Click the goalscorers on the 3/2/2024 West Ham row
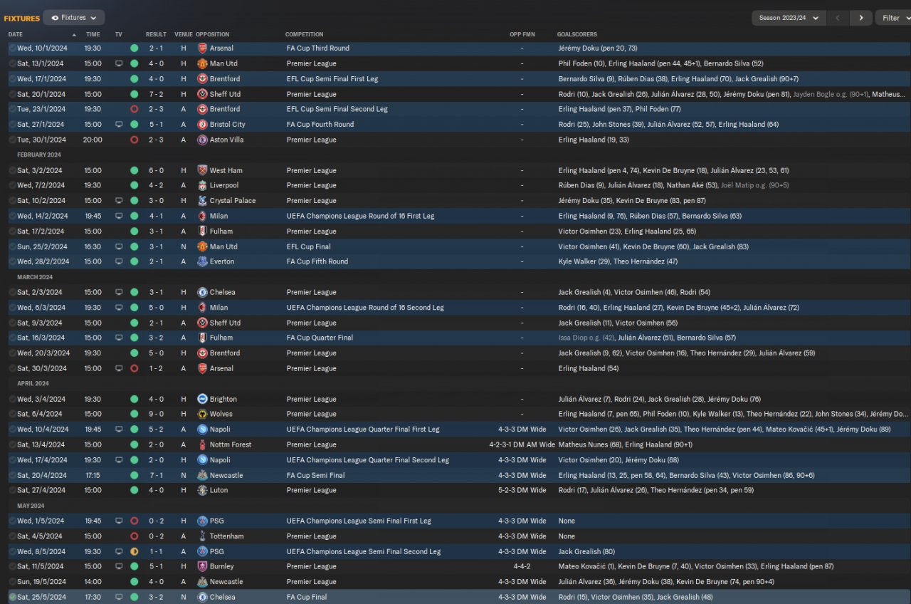This screenshot has height=604, width=911. click(673, 170)
